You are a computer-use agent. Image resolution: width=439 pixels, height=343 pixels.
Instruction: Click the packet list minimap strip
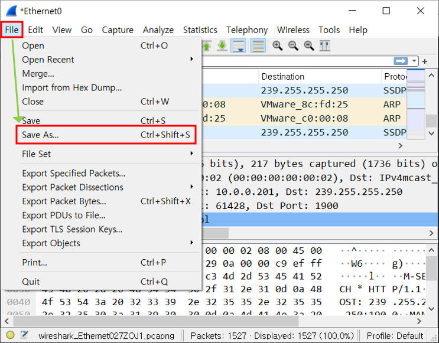[416, 104]
